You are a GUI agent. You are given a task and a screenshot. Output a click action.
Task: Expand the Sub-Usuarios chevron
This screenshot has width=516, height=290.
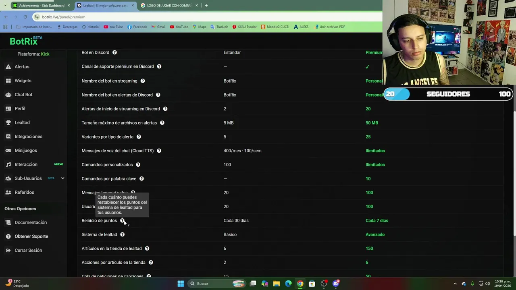[62, 178]
